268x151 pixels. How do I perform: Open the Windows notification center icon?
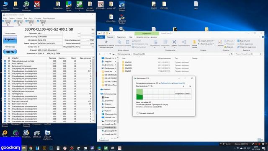pyautogui.click(x=263, y=148)
